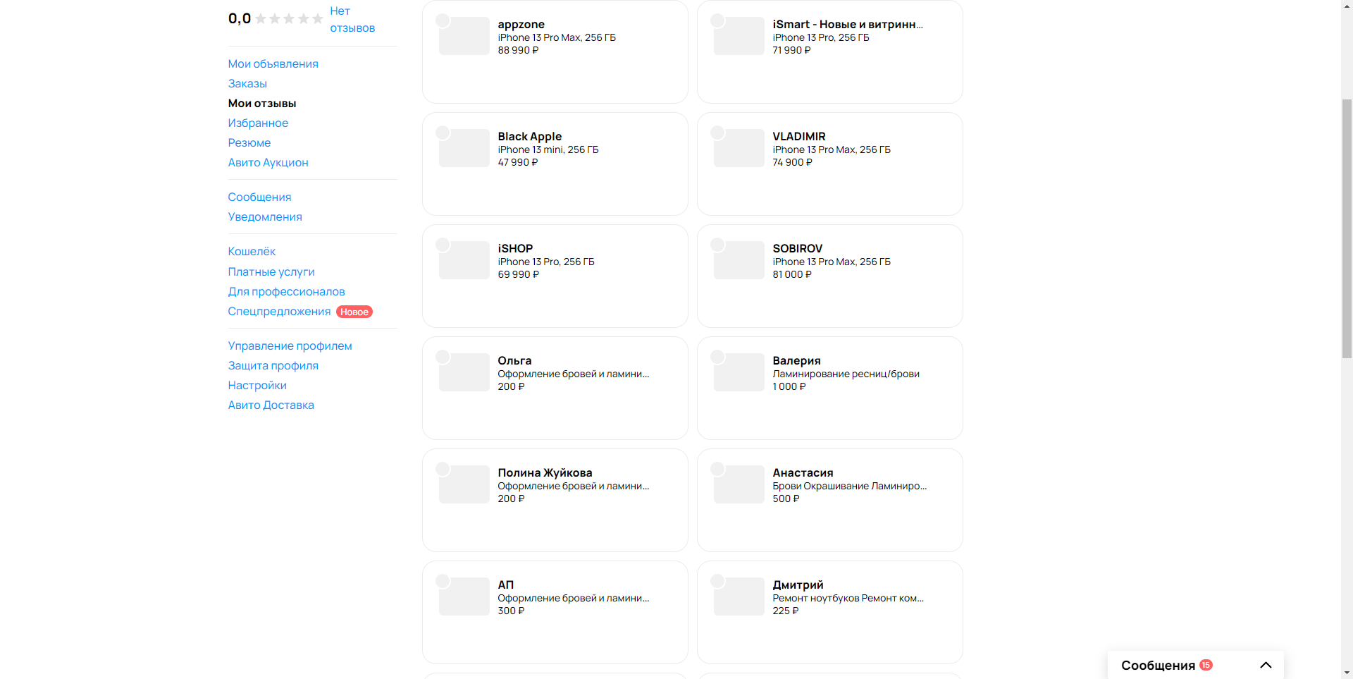Image resolution: width=1353 pixels, height=679 pixels.
Task: Open Ольга's brow styling listing text
Action: click(574, 374)
